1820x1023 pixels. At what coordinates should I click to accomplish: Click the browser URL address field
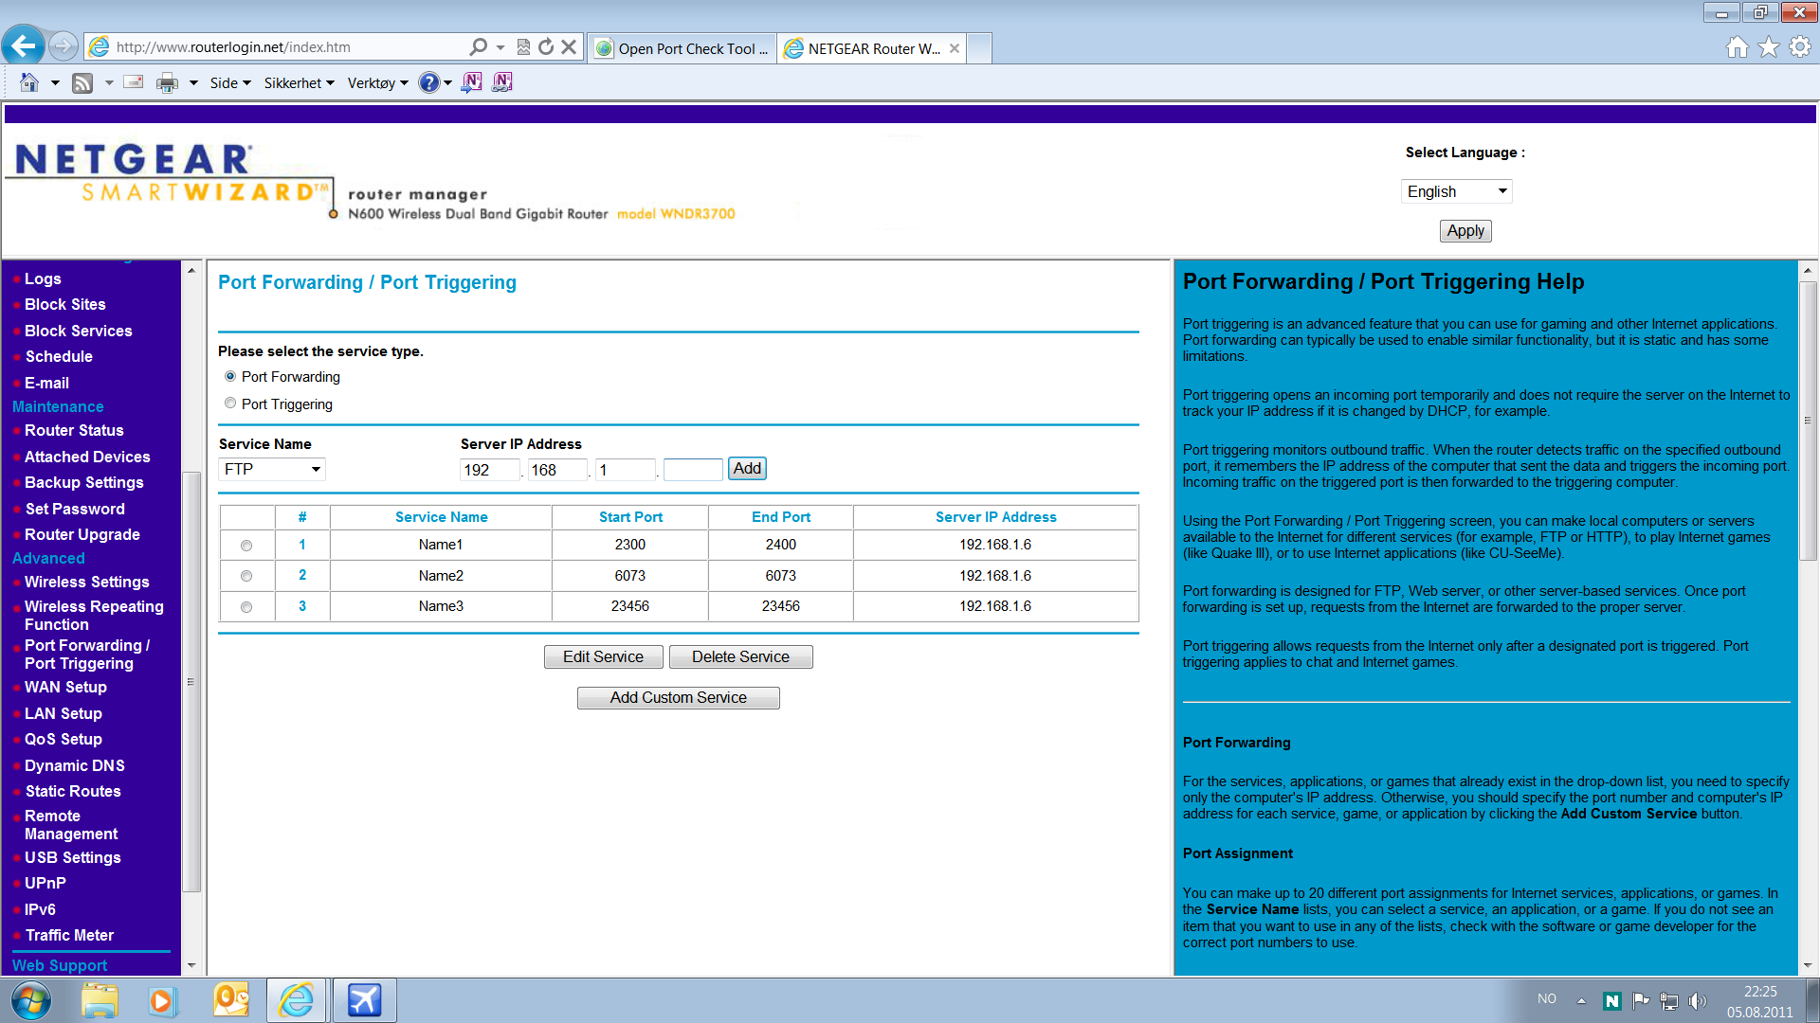coord(289,46)
